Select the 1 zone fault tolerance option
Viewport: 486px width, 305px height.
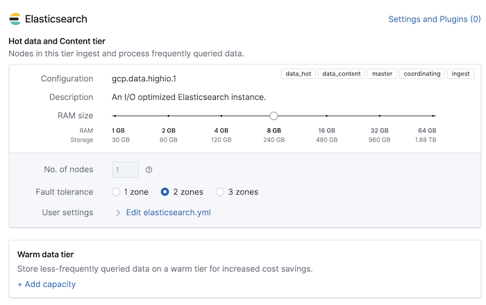point(116,192)
